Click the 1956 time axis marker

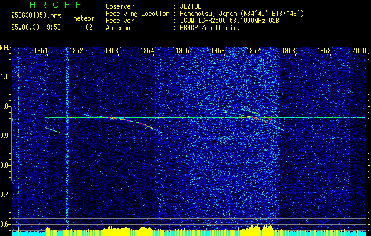[218, 50]
